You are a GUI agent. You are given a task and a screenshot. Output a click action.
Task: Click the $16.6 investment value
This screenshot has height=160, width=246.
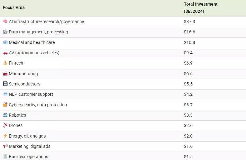pyautogui.click(x=189, y=32)
